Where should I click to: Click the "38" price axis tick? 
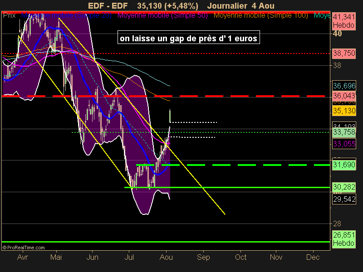coord(337,66)
